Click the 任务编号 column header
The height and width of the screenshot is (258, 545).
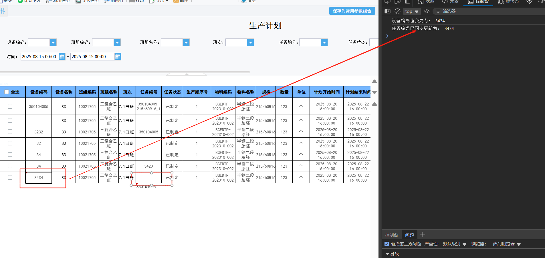click(149, 92)
